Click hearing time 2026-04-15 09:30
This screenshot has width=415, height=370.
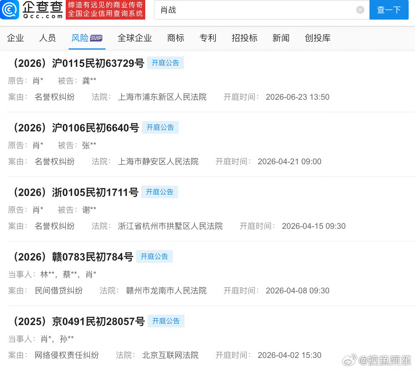point(314,226)
